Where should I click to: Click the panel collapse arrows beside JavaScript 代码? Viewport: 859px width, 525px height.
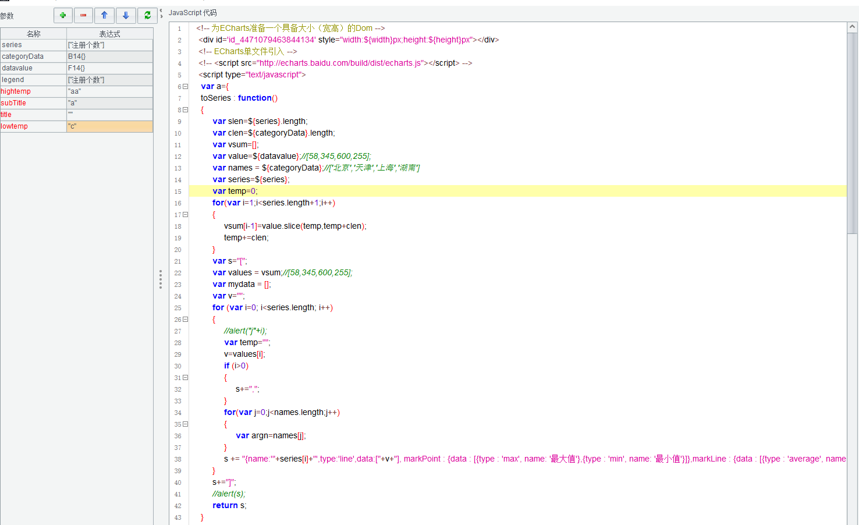coord(161,13)
